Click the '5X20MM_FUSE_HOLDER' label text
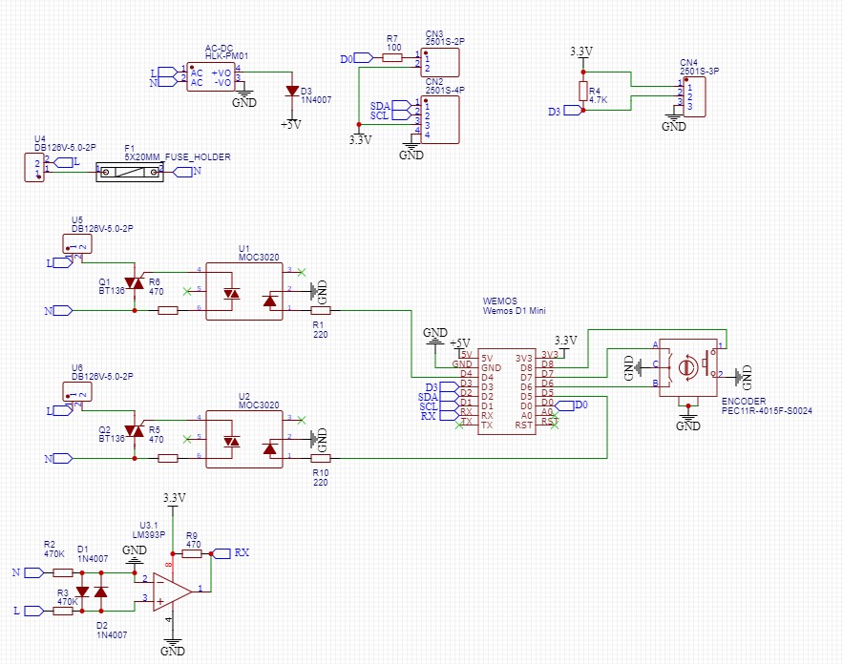843x664 pixels. click(178, 157)
